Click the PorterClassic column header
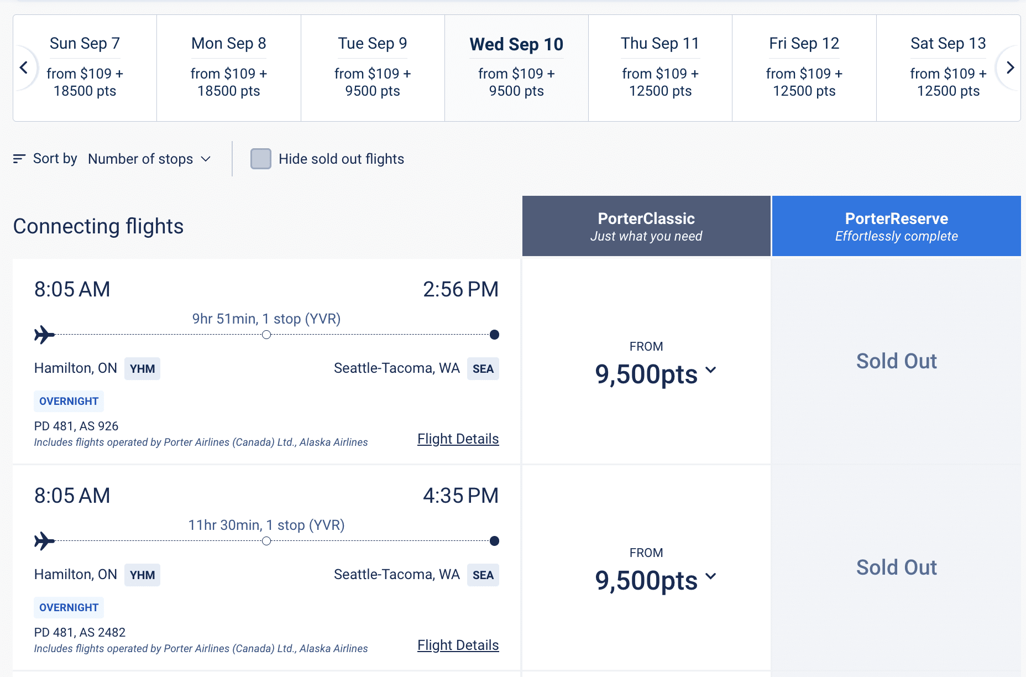 coord(646,226)
